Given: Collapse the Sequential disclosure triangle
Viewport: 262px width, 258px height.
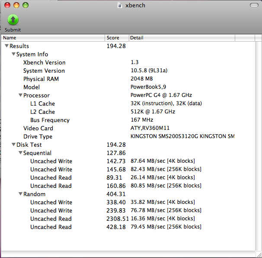Looking at the screenshot, I should (21, 152).
